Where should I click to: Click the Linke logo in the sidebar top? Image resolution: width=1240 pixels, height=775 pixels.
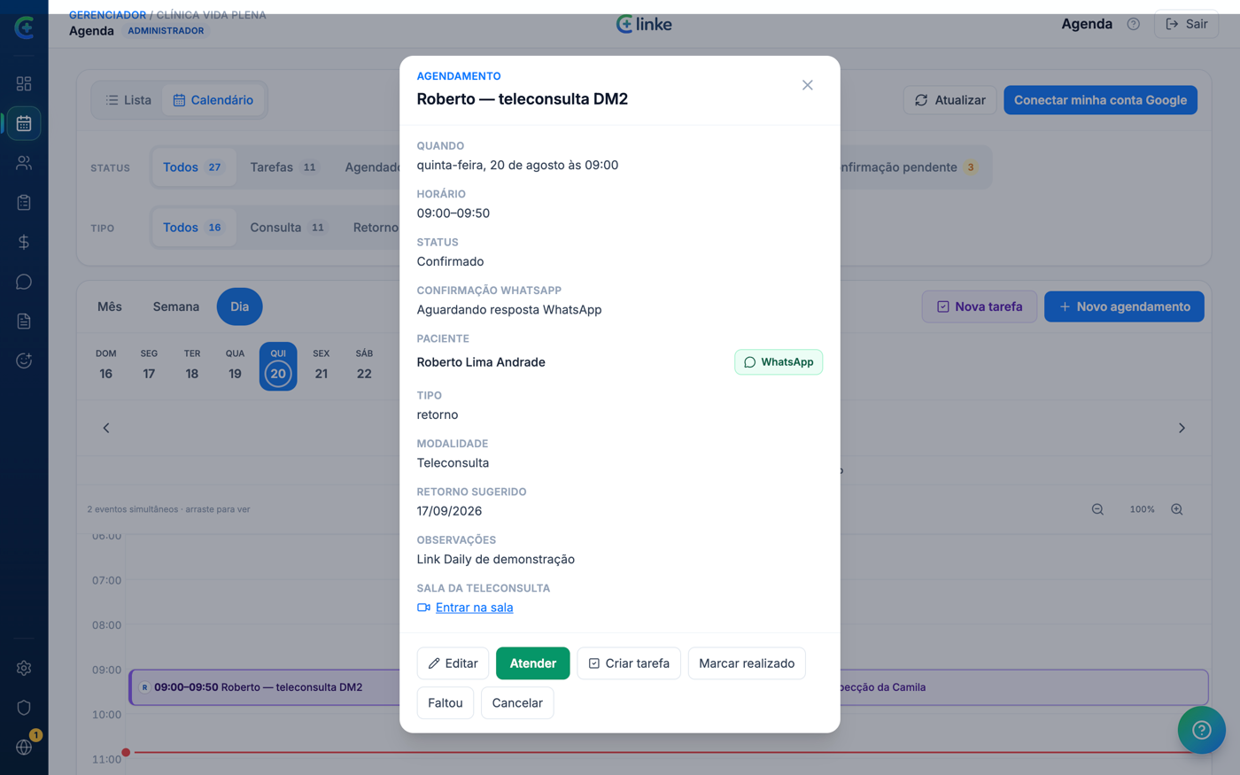tap(24, 27)
